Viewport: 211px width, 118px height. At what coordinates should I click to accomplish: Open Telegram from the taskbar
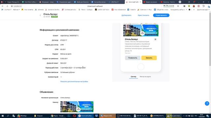click(x=107, y=116)
